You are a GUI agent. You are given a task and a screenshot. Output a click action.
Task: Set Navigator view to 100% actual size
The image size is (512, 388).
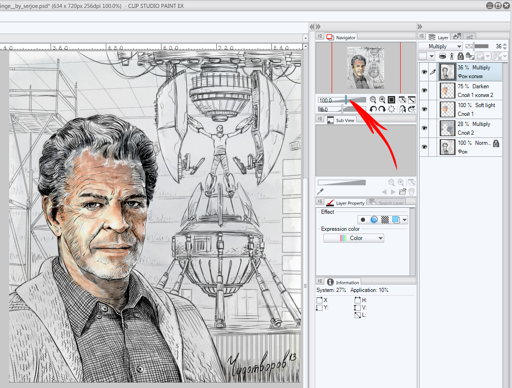pyautogui.click(x=391, y=100)
